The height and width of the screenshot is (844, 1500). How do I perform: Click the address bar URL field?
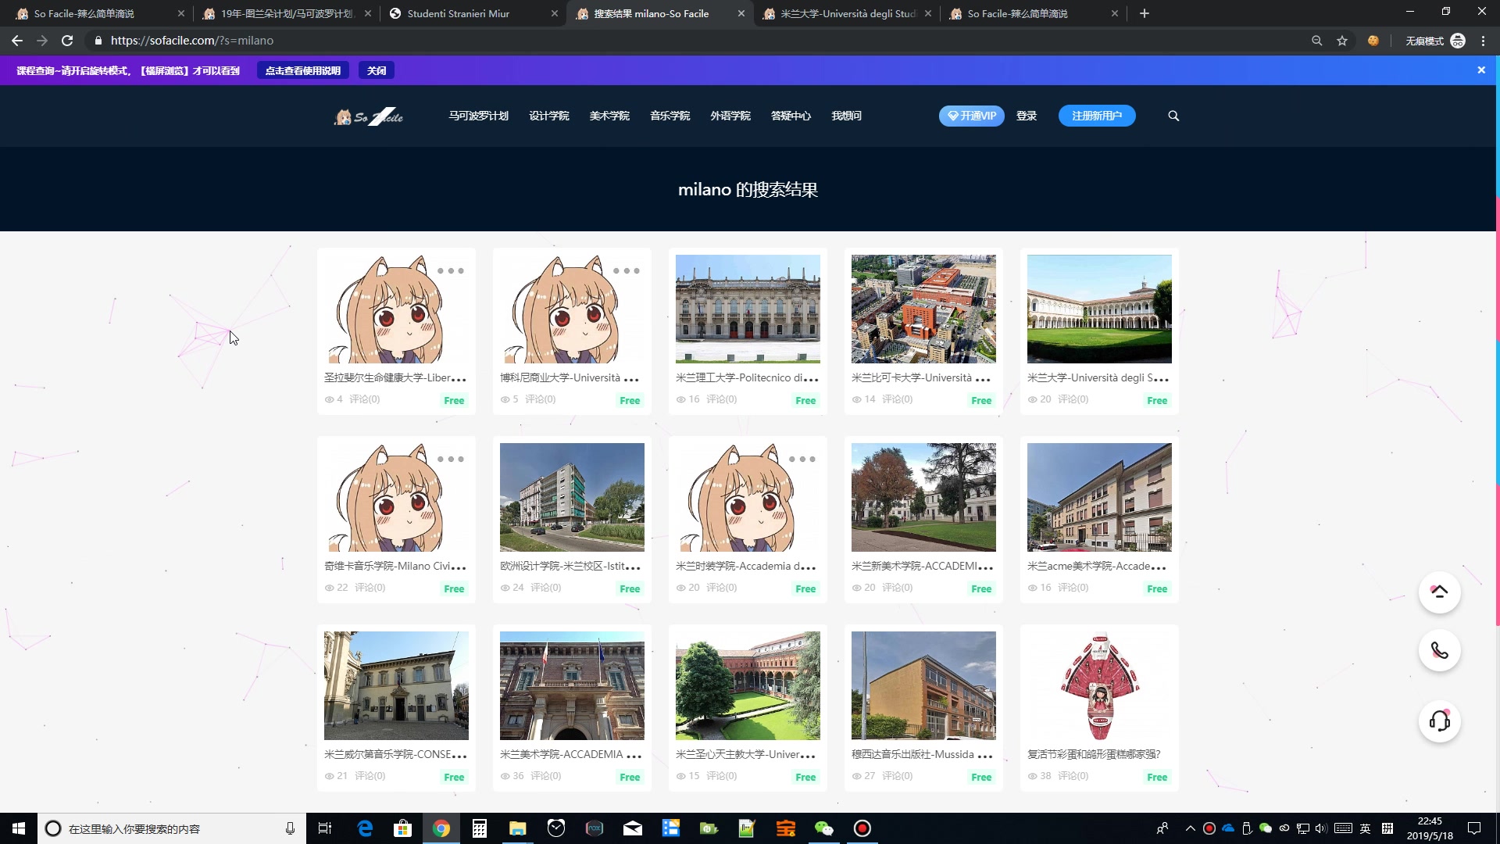click(x=695, y=41)
